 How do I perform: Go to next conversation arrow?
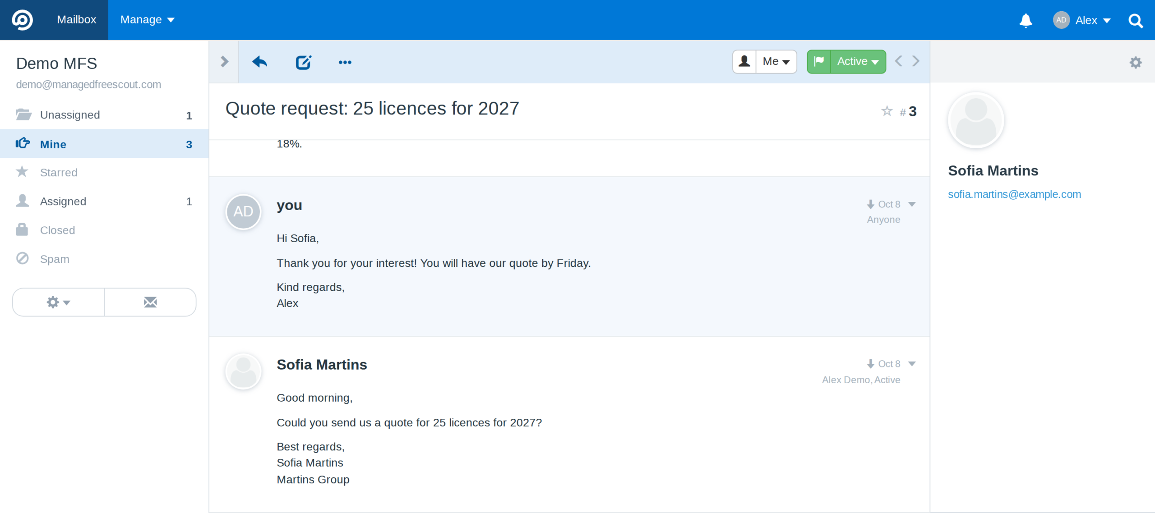[x=916, y=61]
